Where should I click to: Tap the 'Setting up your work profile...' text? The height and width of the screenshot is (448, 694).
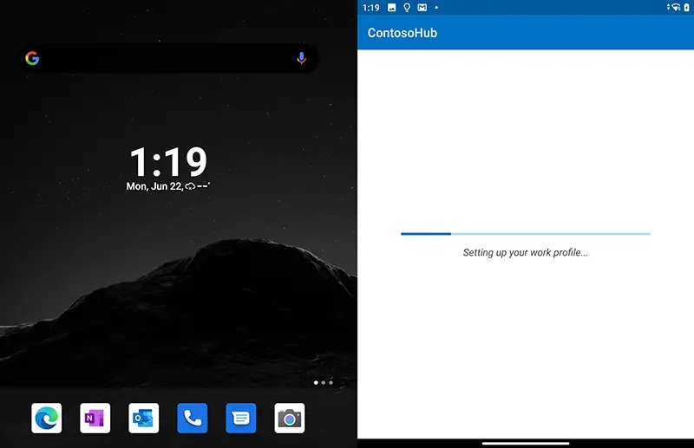[x=526, y=252]
